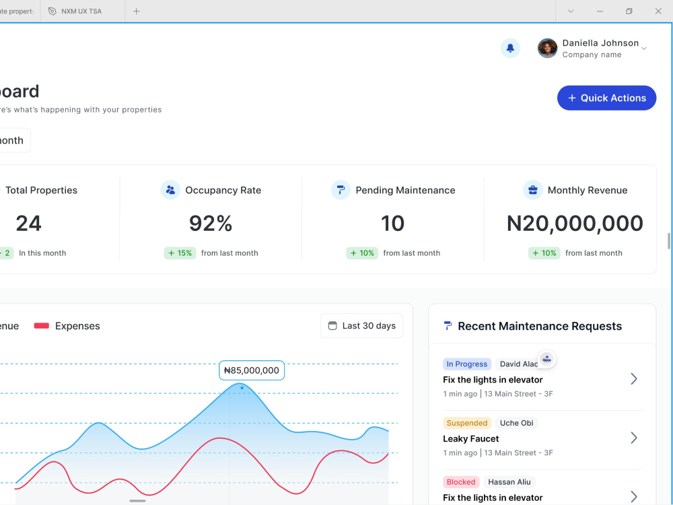Click the N20,000,000 revenue value
673x505 pixels.
coord(575,224)
